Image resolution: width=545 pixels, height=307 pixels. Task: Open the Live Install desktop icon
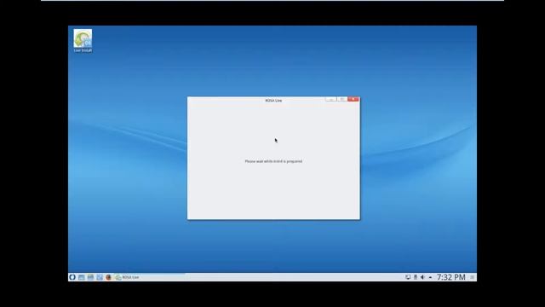click(x=83, y=40)
